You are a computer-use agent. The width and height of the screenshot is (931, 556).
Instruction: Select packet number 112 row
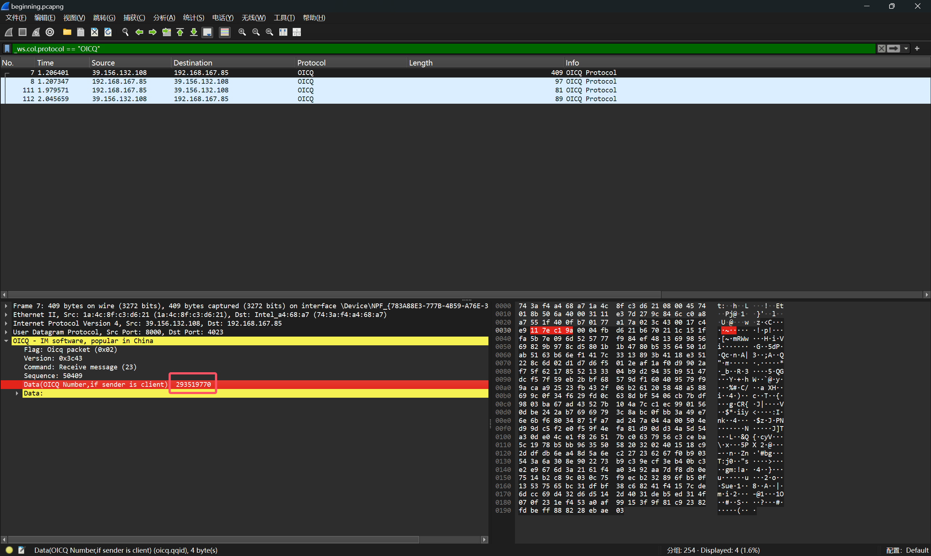coord(465,99)
